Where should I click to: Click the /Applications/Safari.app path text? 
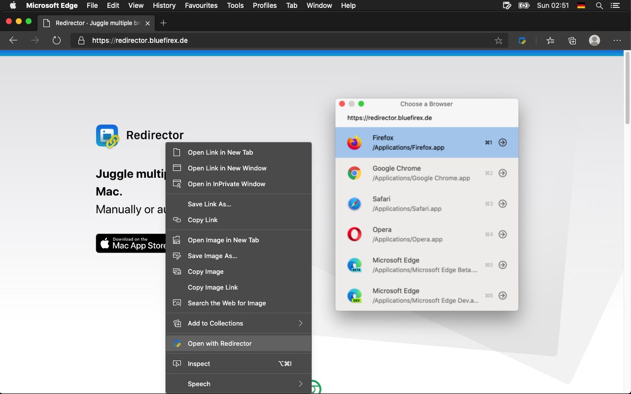pyautogui.click(x=407, y=209)
